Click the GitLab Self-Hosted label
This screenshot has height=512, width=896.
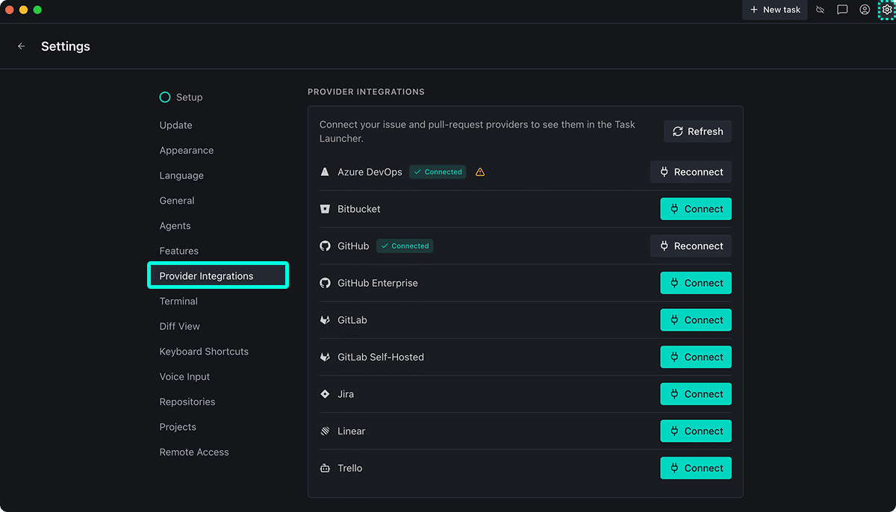point(381,357)
